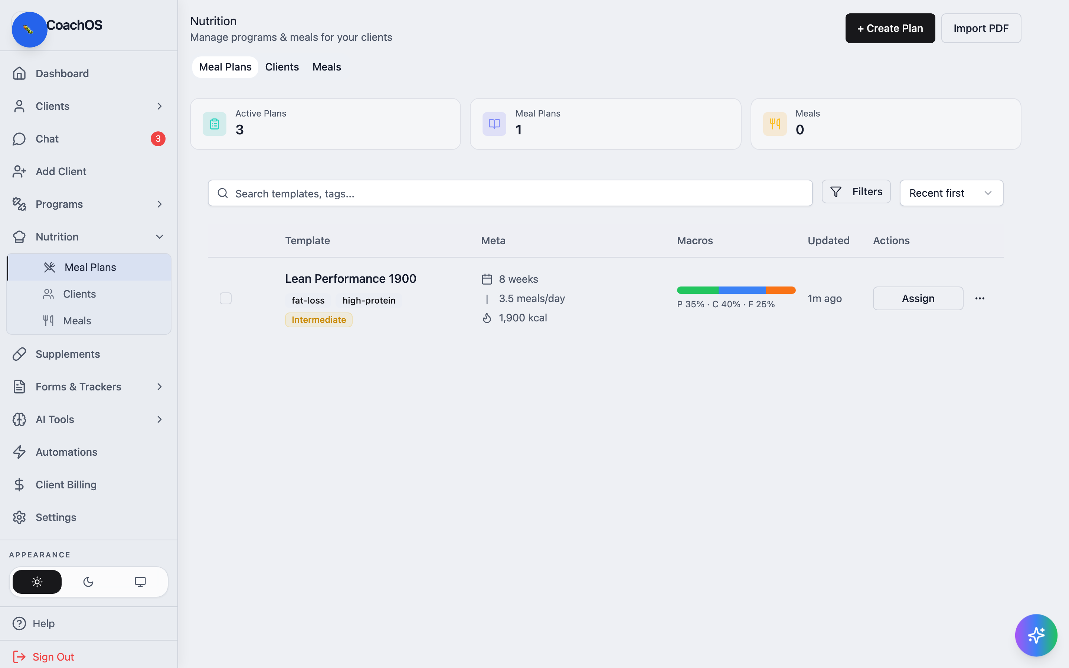This screenshot has width=1069, height=668.
Task: Expand the Programs sidebar chevron
Action: click(x=160, y=204)
